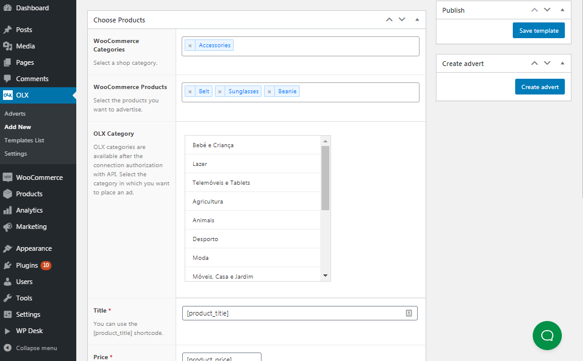Click the Marketing megaphone icon
Viewport: 583px width, 361px height.
[7, 227]
